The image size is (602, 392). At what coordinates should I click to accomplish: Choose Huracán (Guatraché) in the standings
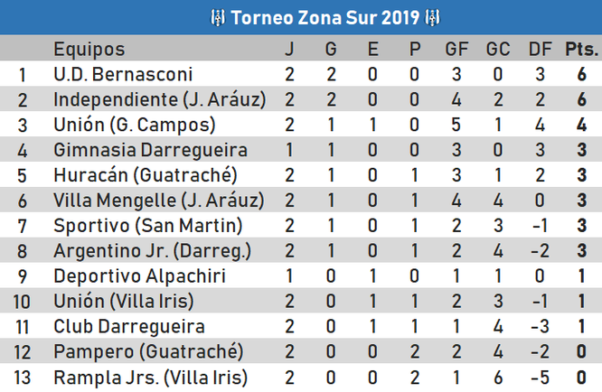coord(146,175)
